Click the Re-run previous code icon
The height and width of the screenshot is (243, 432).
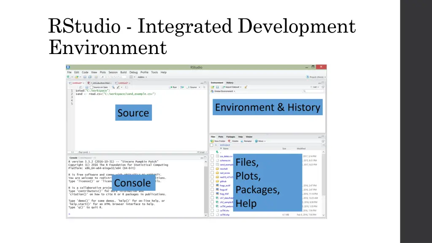182,87
